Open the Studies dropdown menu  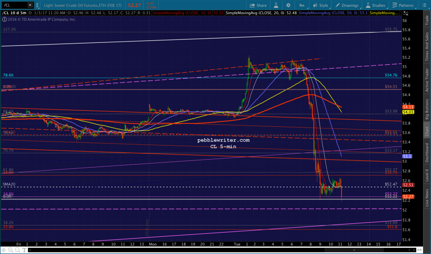coord(375,5)
